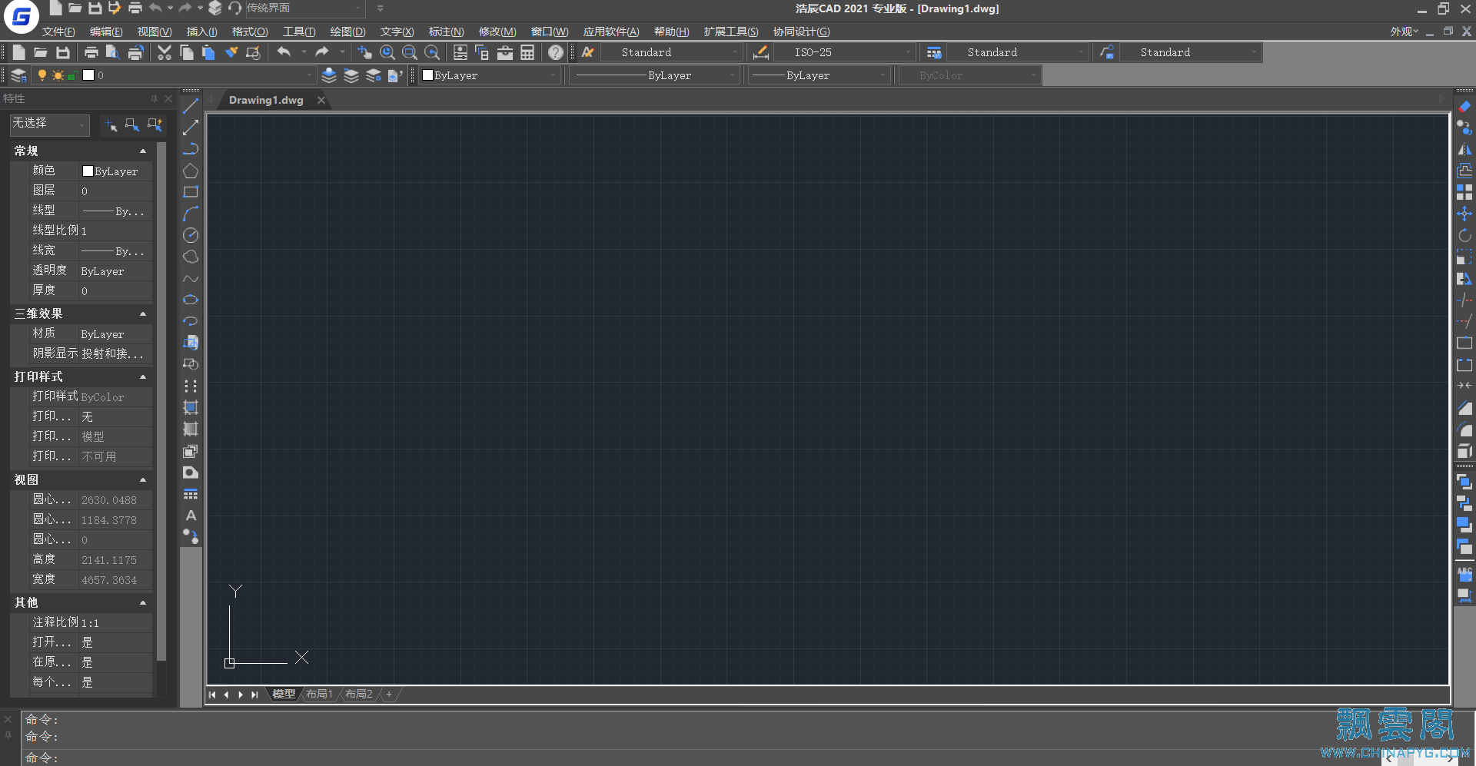Save the drawing with the toolbar disk icon

63,52
